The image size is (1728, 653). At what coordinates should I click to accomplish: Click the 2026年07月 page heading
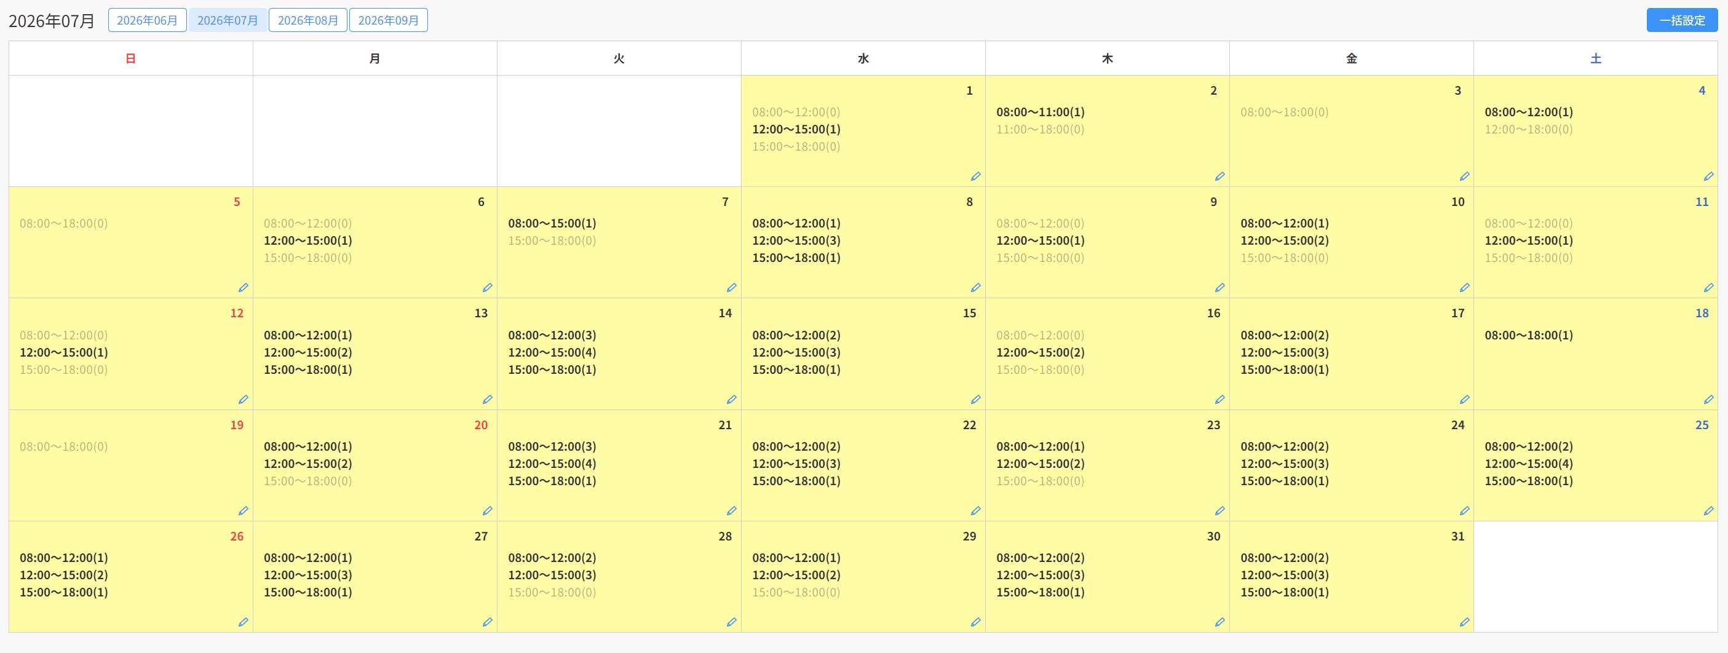coord(52,21)
